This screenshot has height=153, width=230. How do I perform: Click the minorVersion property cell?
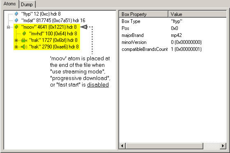(x=134, y=42)
